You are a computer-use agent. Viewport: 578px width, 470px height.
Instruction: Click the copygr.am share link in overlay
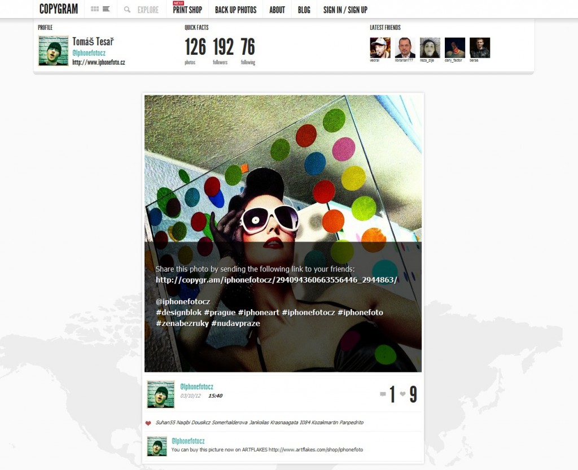[277, 280]
